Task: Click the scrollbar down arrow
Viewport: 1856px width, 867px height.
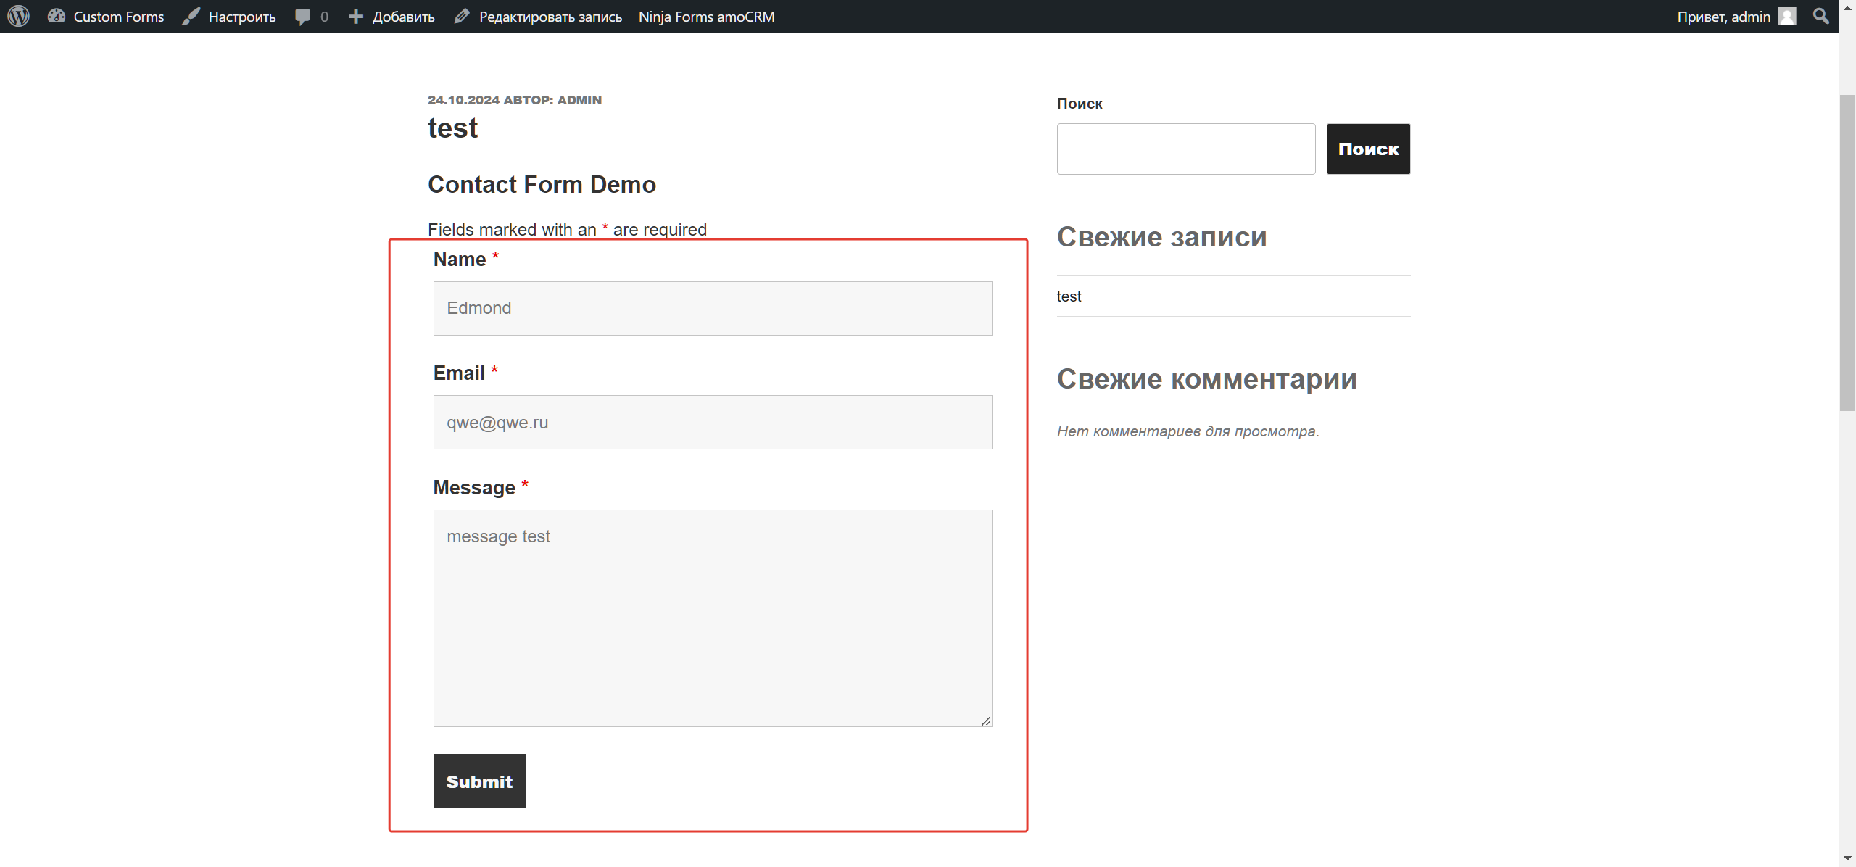Action: [x=1847, y=858]
